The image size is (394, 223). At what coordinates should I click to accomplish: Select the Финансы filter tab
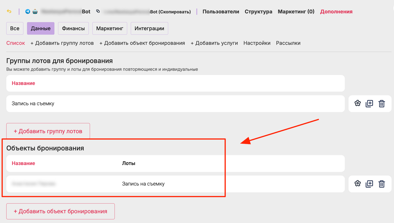click(74, 28)
